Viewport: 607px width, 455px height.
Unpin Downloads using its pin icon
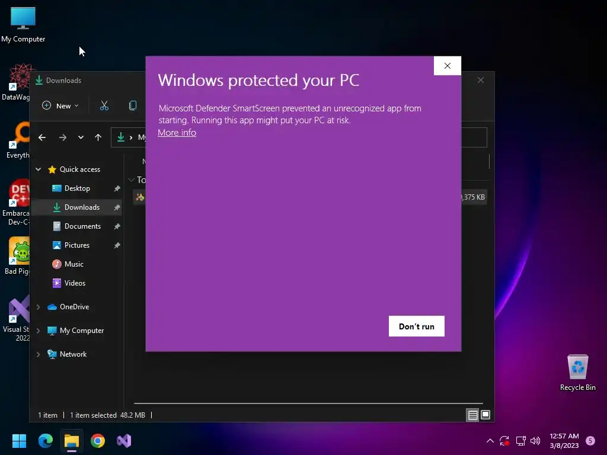point(117,207)
